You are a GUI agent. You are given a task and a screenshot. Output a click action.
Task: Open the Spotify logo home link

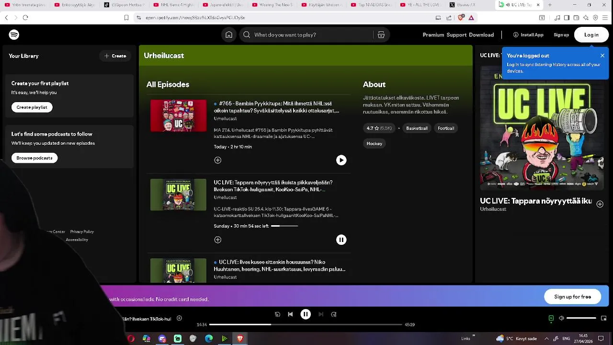click(x=14, y=34)
